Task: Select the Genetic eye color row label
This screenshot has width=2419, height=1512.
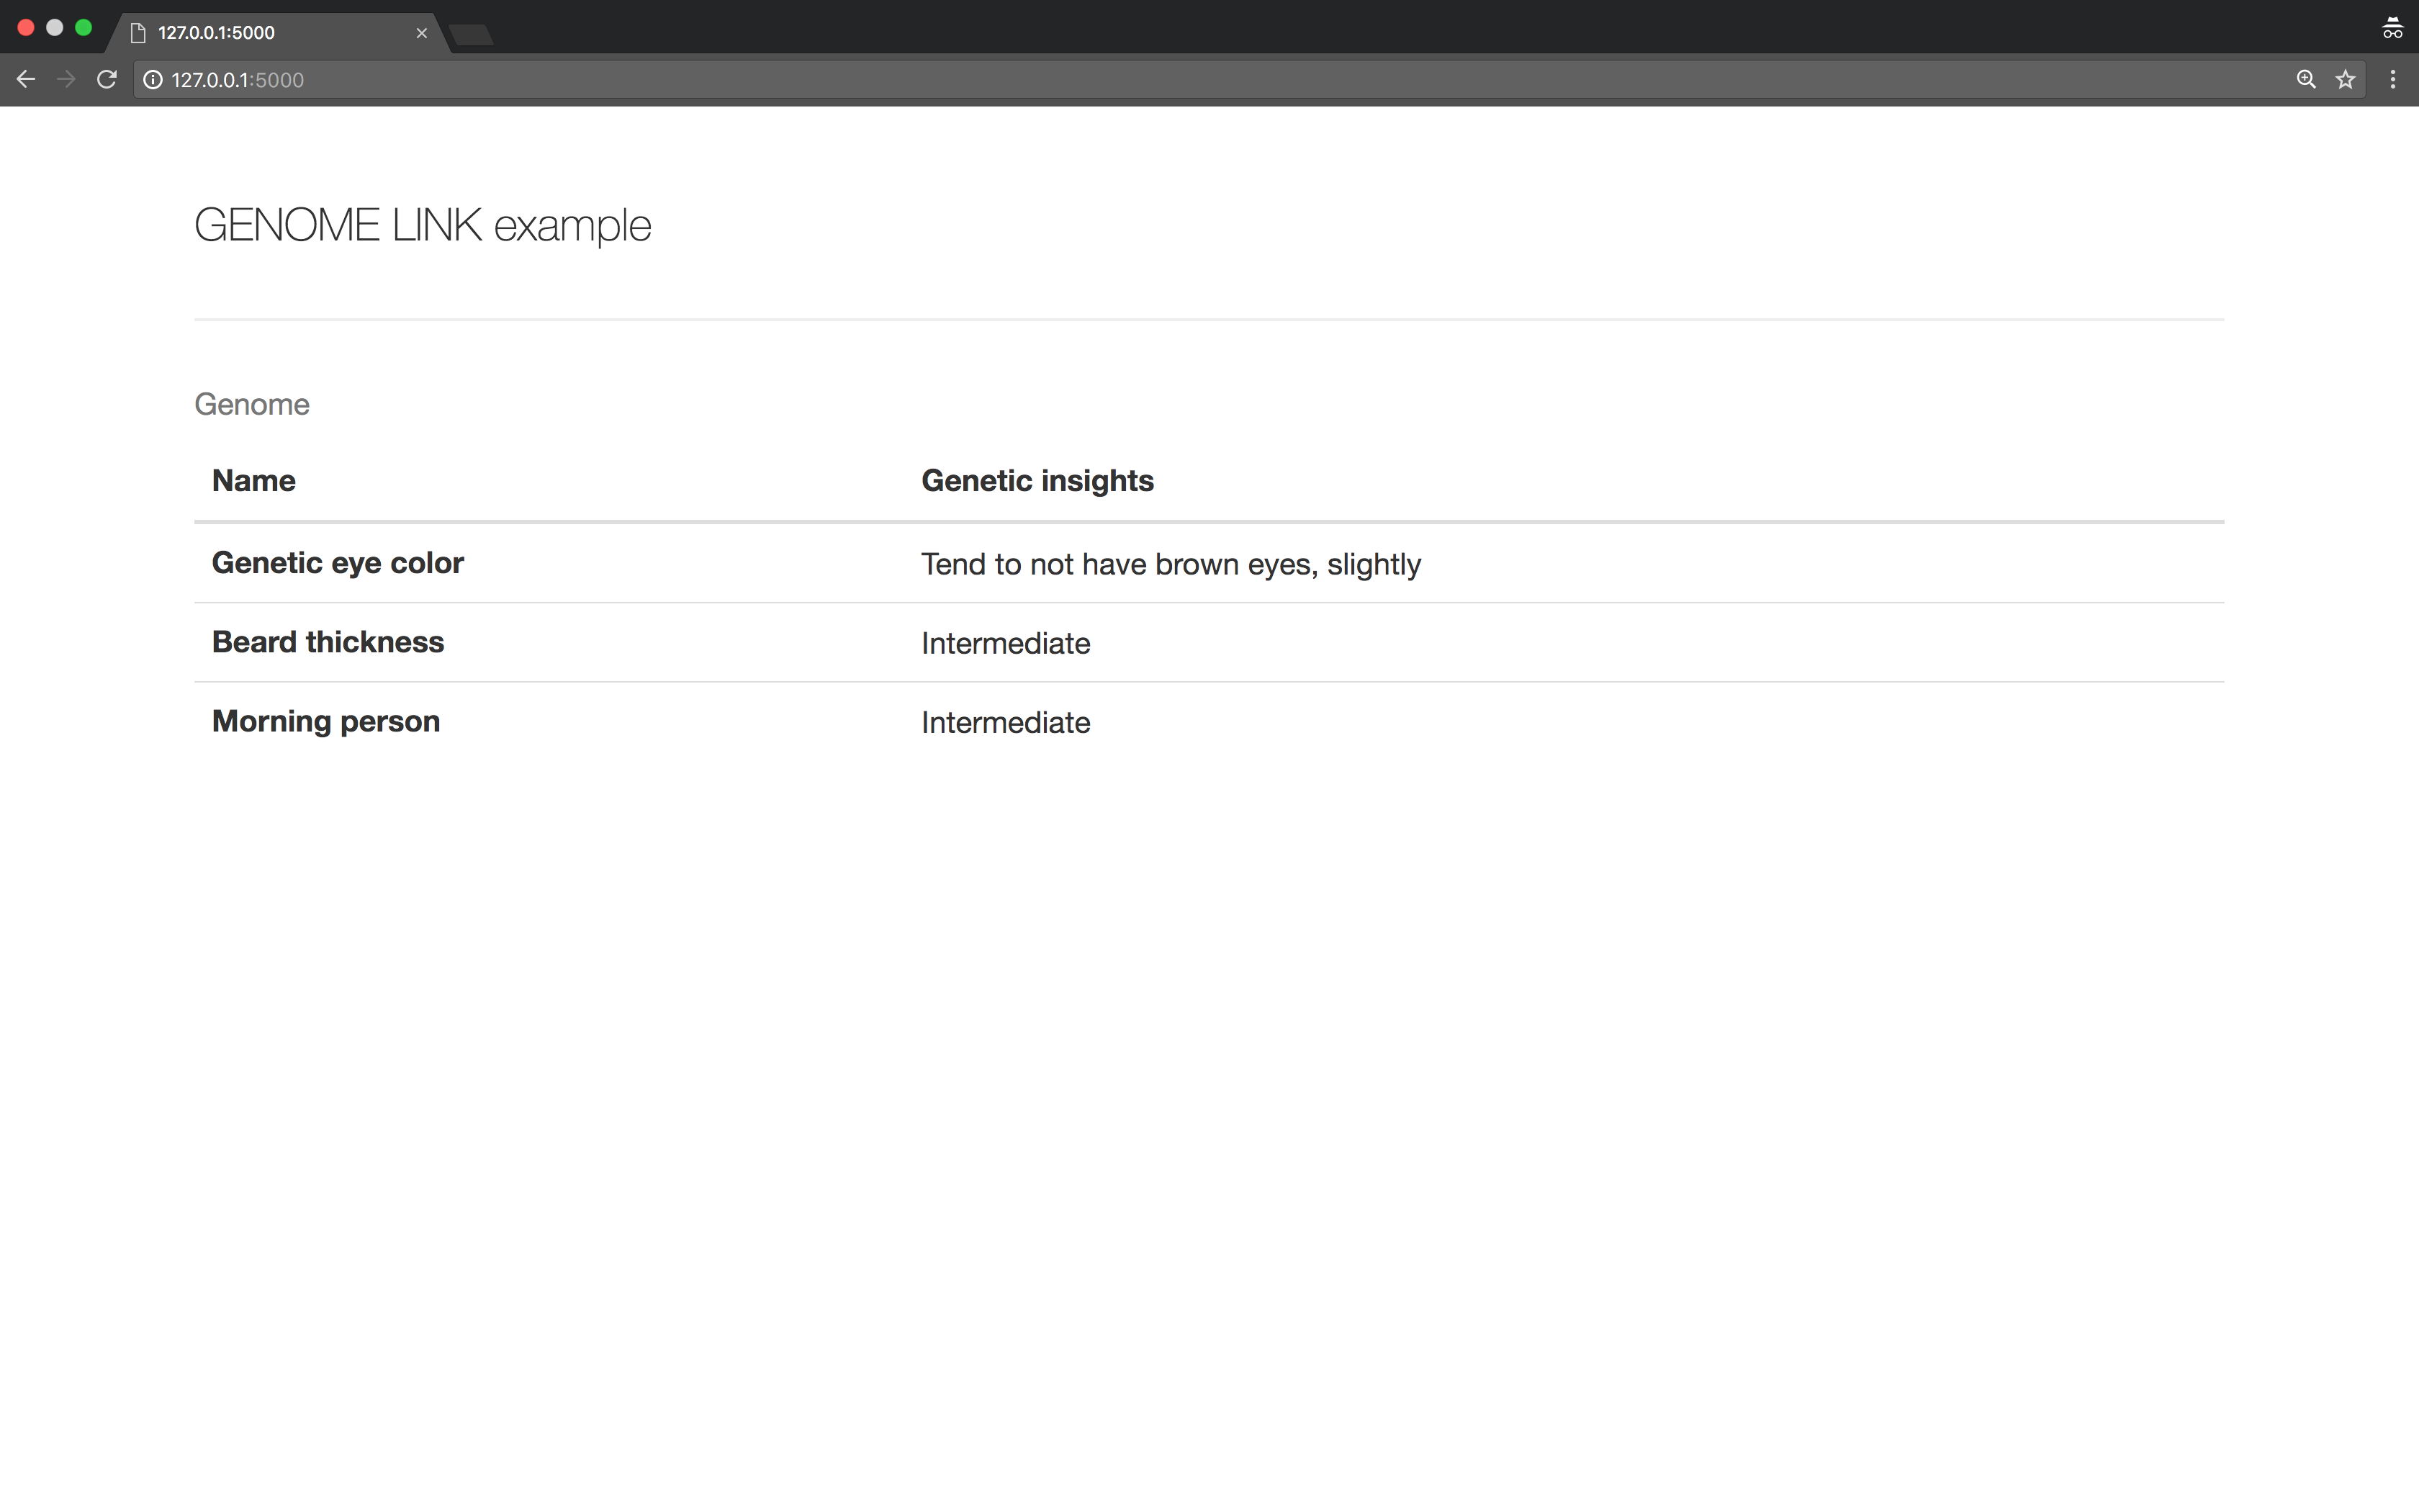Action: pos(338,563)
